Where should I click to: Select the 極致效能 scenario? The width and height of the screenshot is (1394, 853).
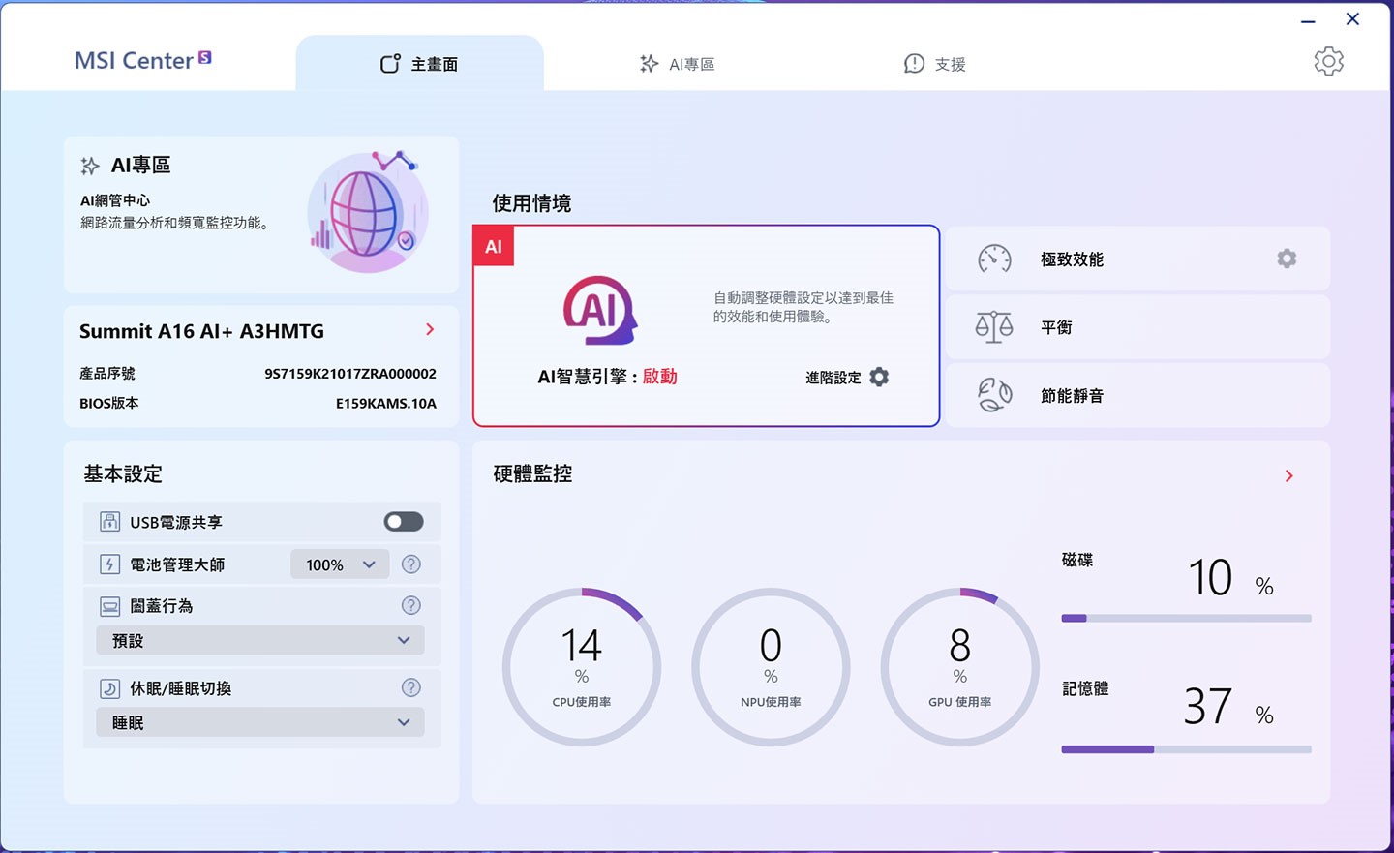(1137, 259)
